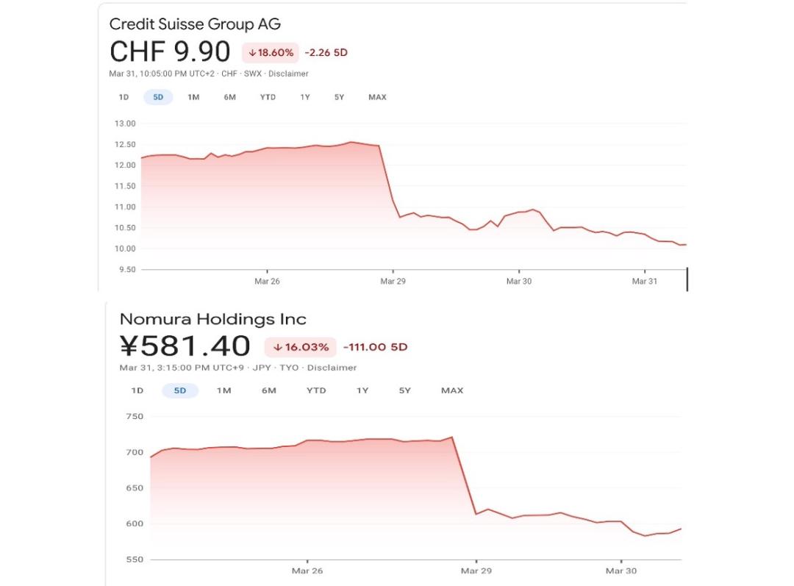Choose 1Y on Credit Suisse chart
794x586 pixels.
[x=305, y=97]
